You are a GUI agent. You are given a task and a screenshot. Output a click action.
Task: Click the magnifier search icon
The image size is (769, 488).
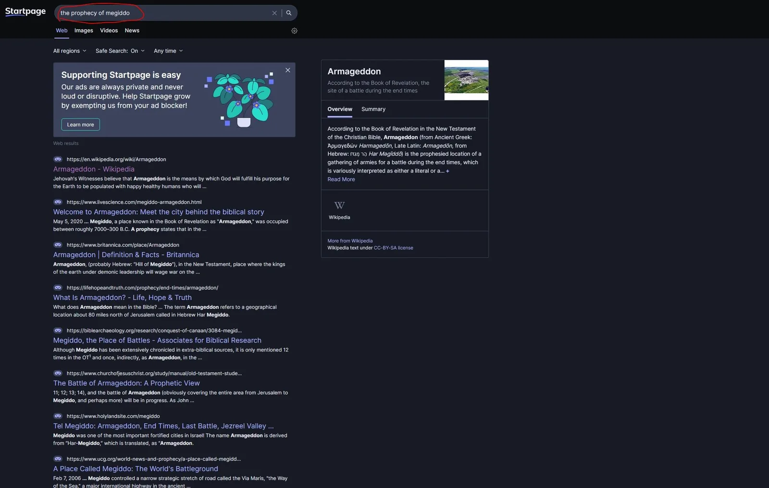point(289,13)
